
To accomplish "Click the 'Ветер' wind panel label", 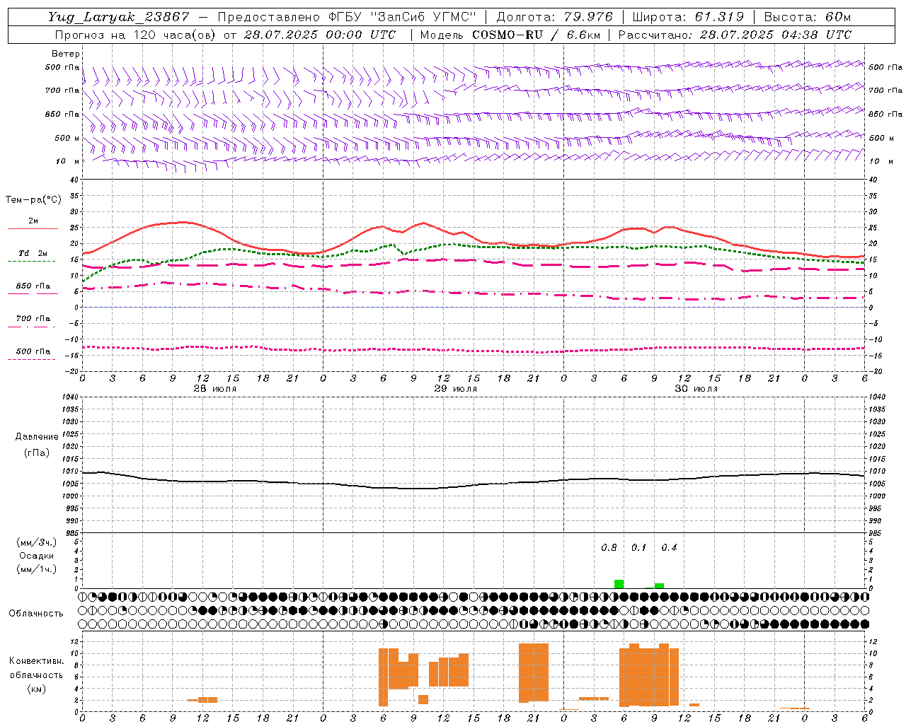I will [66, 54].
